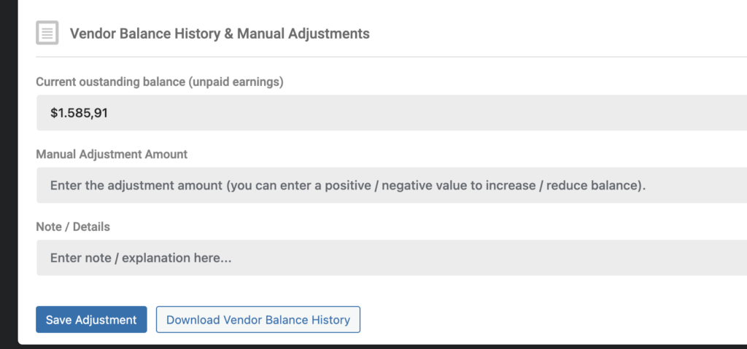Click the $1.585,91 balance value text

tap(79, 113)
